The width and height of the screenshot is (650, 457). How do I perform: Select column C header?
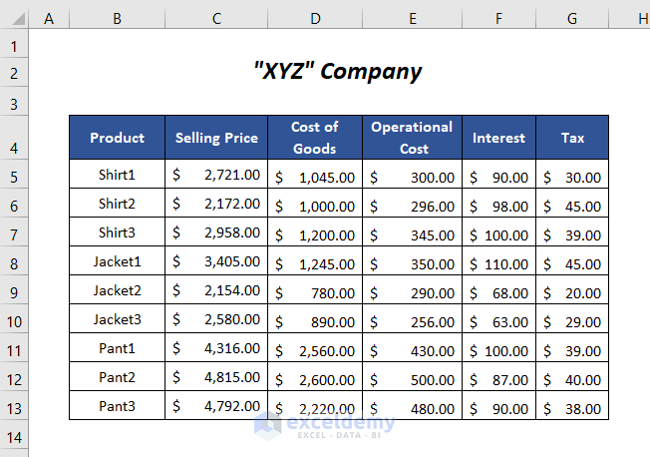coord(216,18)
